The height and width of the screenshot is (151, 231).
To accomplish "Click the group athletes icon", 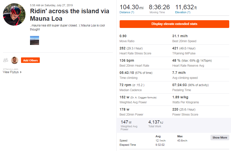I will [x=6, y=60].
